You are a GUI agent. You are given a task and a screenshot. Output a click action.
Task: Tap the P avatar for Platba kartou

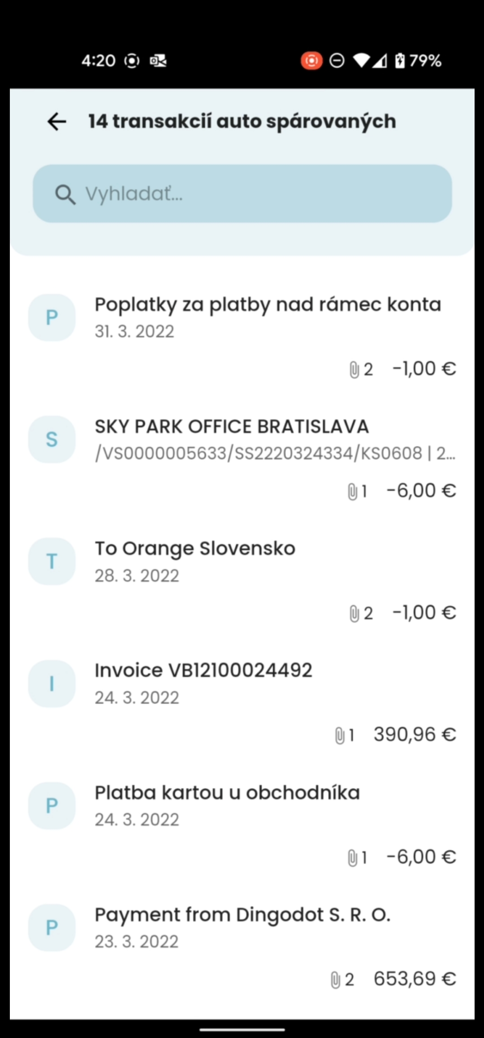tap(52, 805)
